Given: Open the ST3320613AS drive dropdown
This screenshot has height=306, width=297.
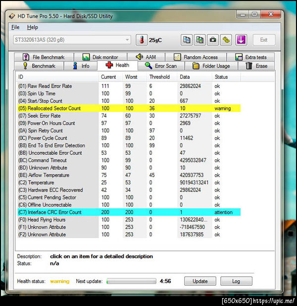Looking at the screenshot, I should click(72, 40).
